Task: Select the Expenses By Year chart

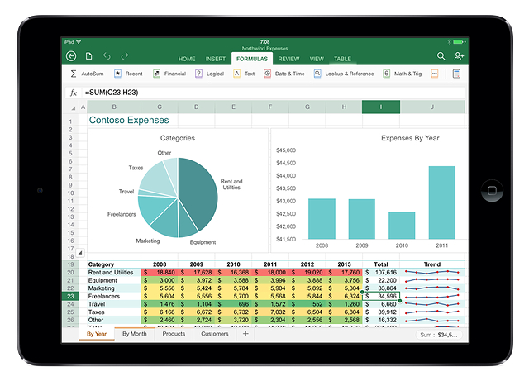Action: coord(369,190)
